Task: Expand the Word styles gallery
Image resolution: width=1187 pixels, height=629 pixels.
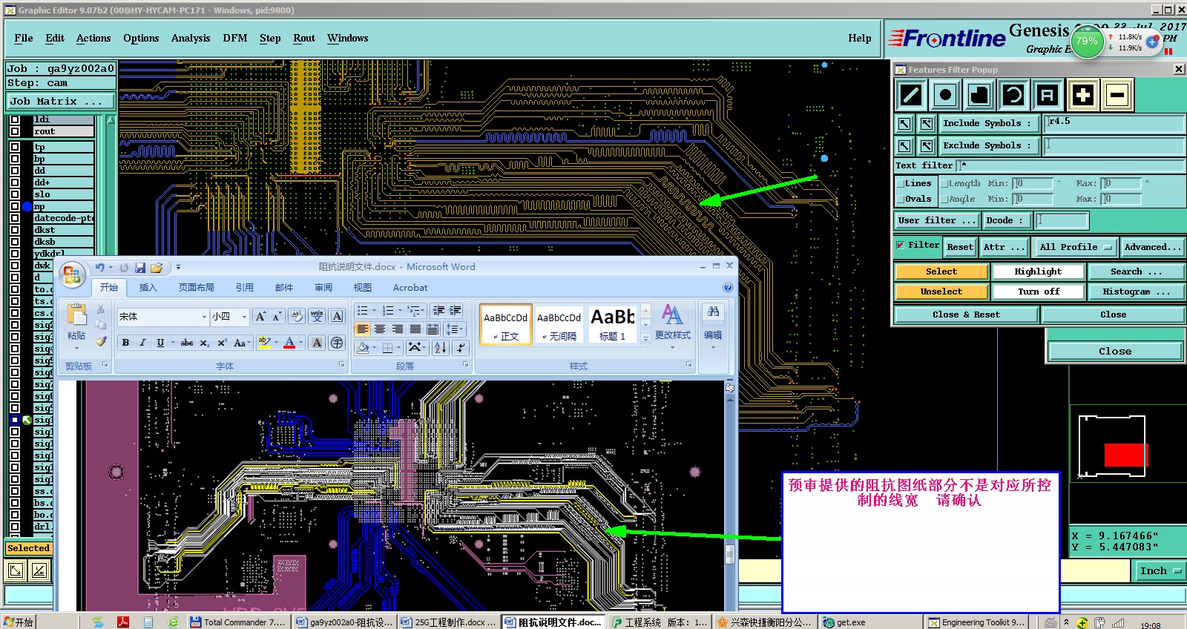Action: (x=645, y=338)
